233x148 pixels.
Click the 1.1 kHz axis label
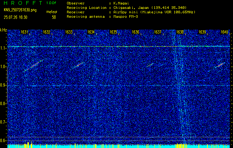click(x=3, y=48)
